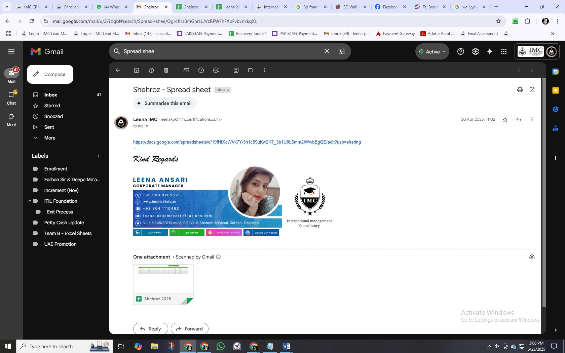The height and width of the screenshot is (353, 565).
Task: Remove Inbox label from email
Action: [228, 90]
